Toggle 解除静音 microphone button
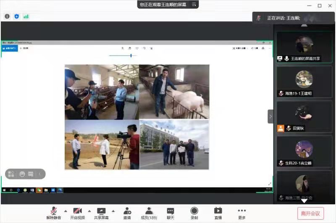The width and height of the screenshot is (336, 223). pos(54,213)
